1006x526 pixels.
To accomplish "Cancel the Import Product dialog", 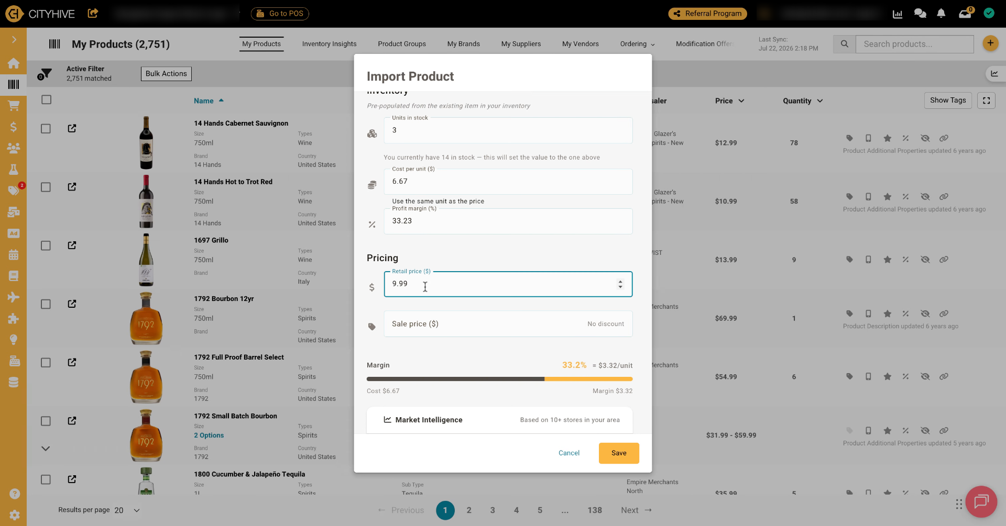I will point(569,453).
